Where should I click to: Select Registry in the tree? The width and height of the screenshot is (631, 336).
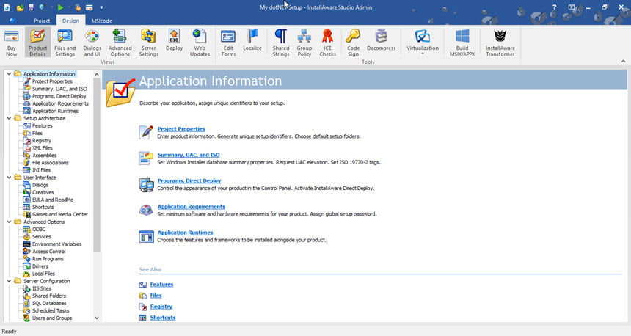41,140
